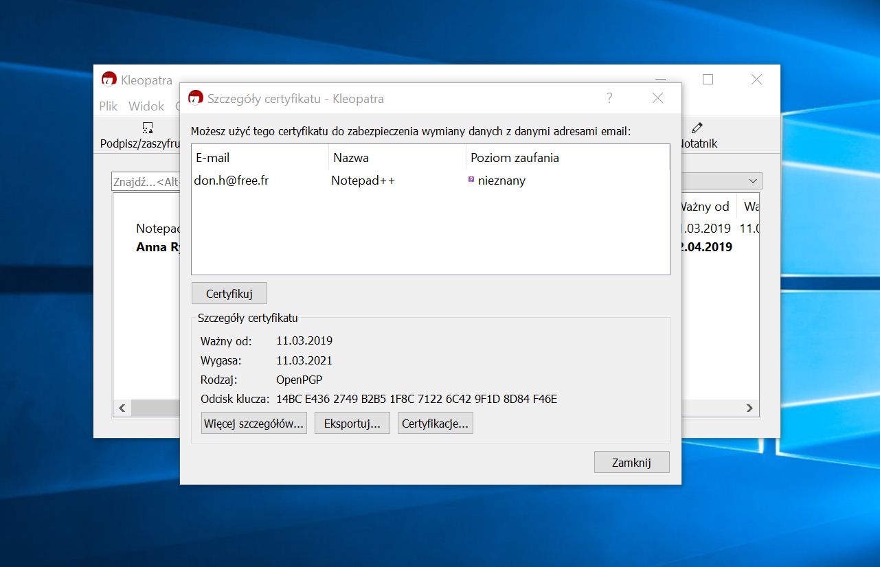Click the help question mark in dialog
Screen dimensions: 880x567
point(609,98)
